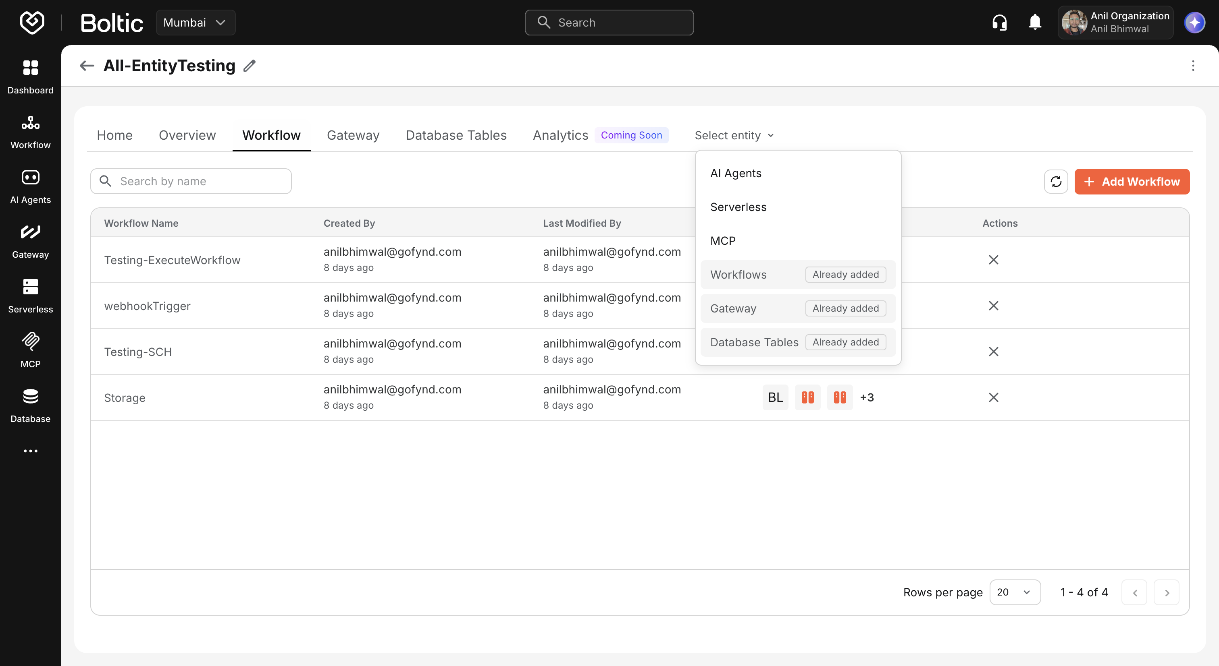Open the Testing-SCH workflow
The height and width of the screenshot is (666, 1219).
point(138,352)
